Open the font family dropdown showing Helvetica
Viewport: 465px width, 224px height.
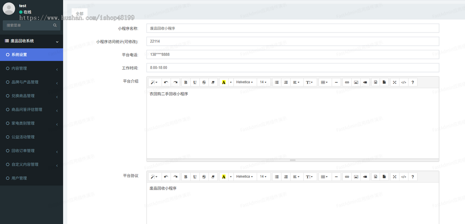coord(245,82)
